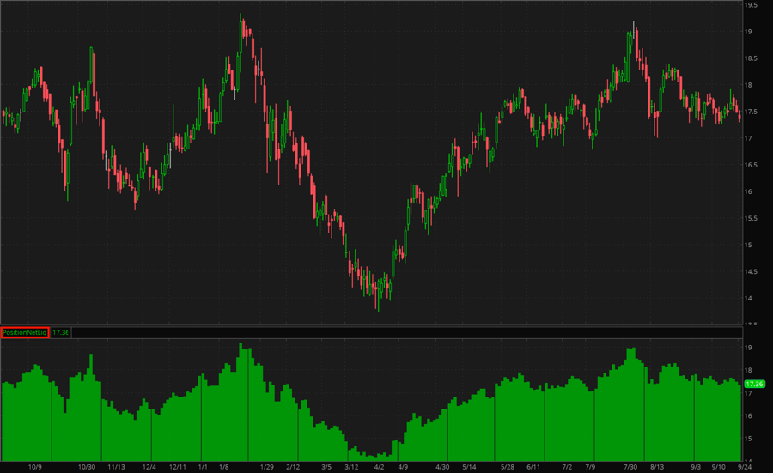773x473 pixels.
Task: Click the 5/14 date marker
Action: [x=469, y=467]
